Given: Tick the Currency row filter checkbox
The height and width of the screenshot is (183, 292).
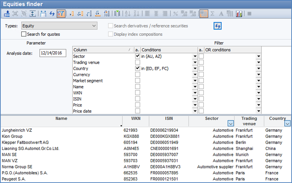Looking at the screenshot, I should coord(137,75).
